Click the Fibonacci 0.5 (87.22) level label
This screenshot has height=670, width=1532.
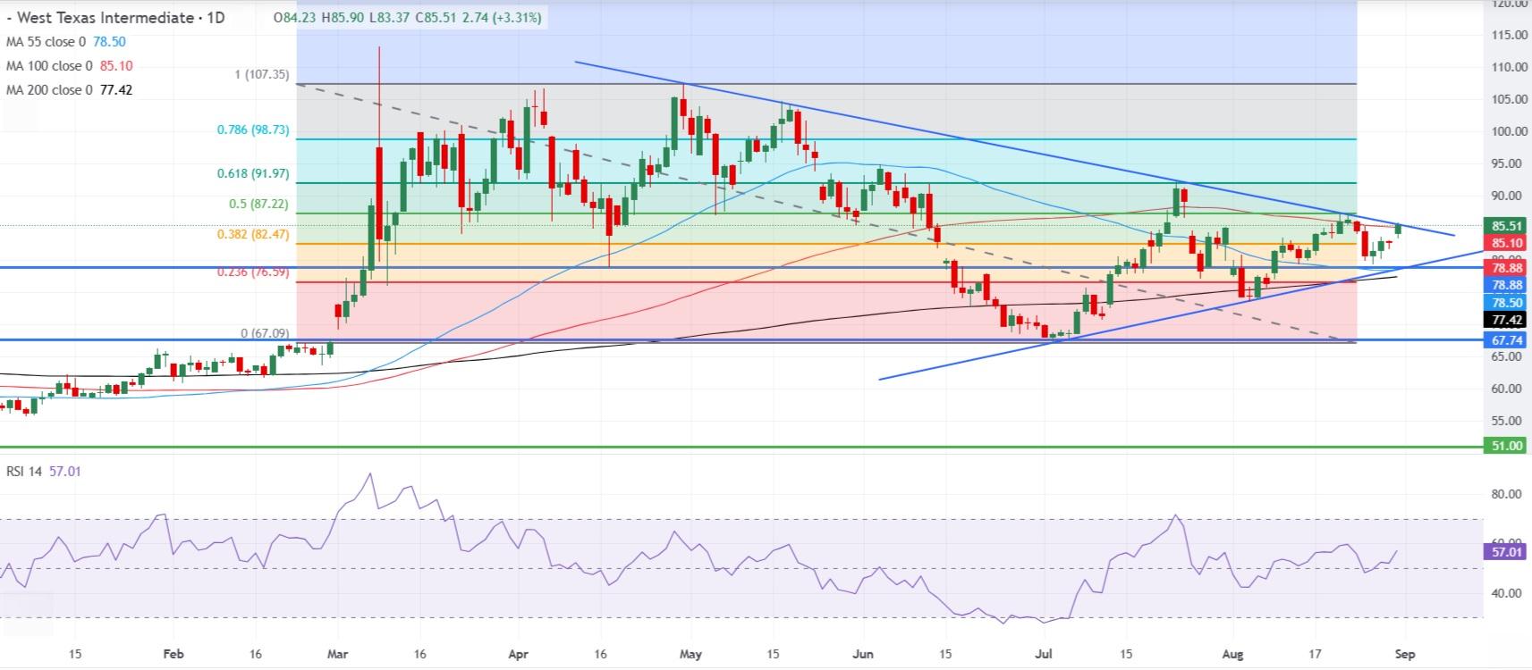258,205
